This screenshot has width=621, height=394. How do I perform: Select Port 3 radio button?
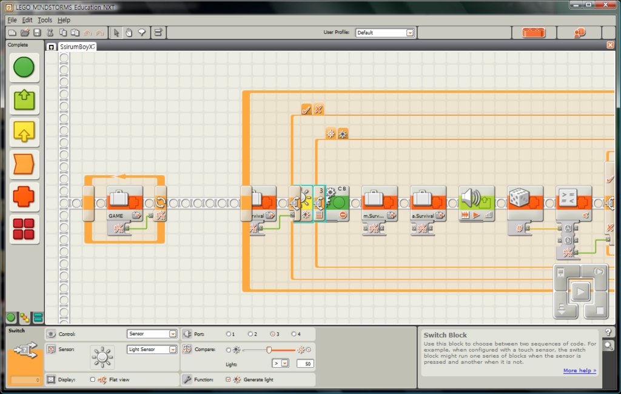272,334
